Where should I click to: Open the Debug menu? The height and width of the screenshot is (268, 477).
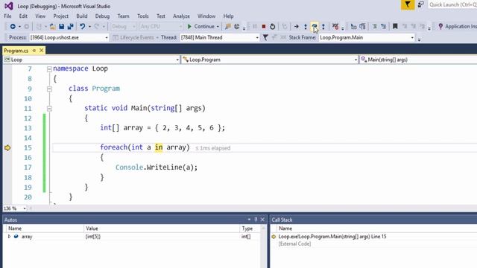click(102, 16)
